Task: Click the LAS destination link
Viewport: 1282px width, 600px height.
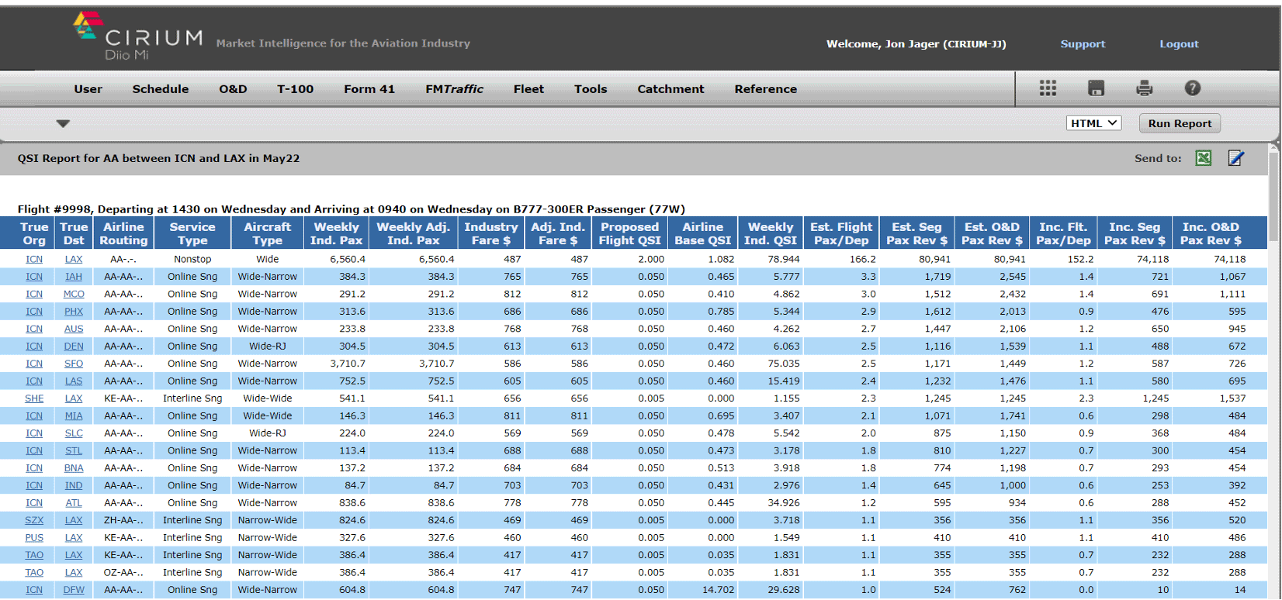Action: [74, 381]
